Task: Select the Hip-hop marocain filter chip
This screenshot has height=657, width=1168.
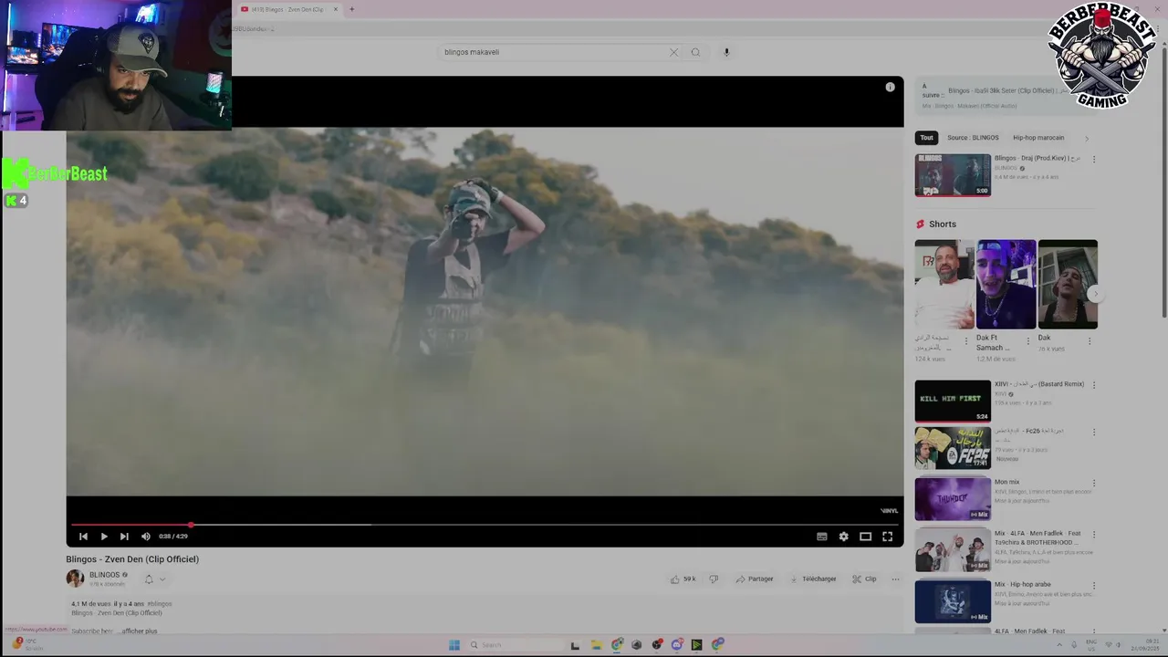Action: (x=1038, y=138)
